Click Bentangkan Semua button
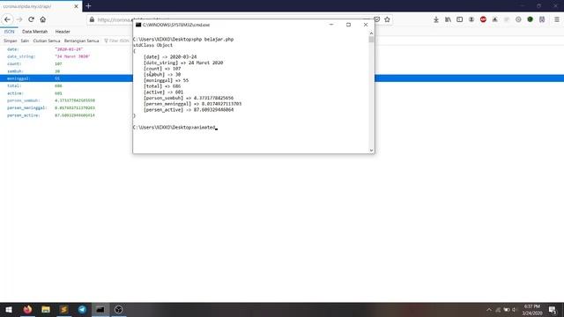The height and width of the screenshot is (317, 564). 81,41
